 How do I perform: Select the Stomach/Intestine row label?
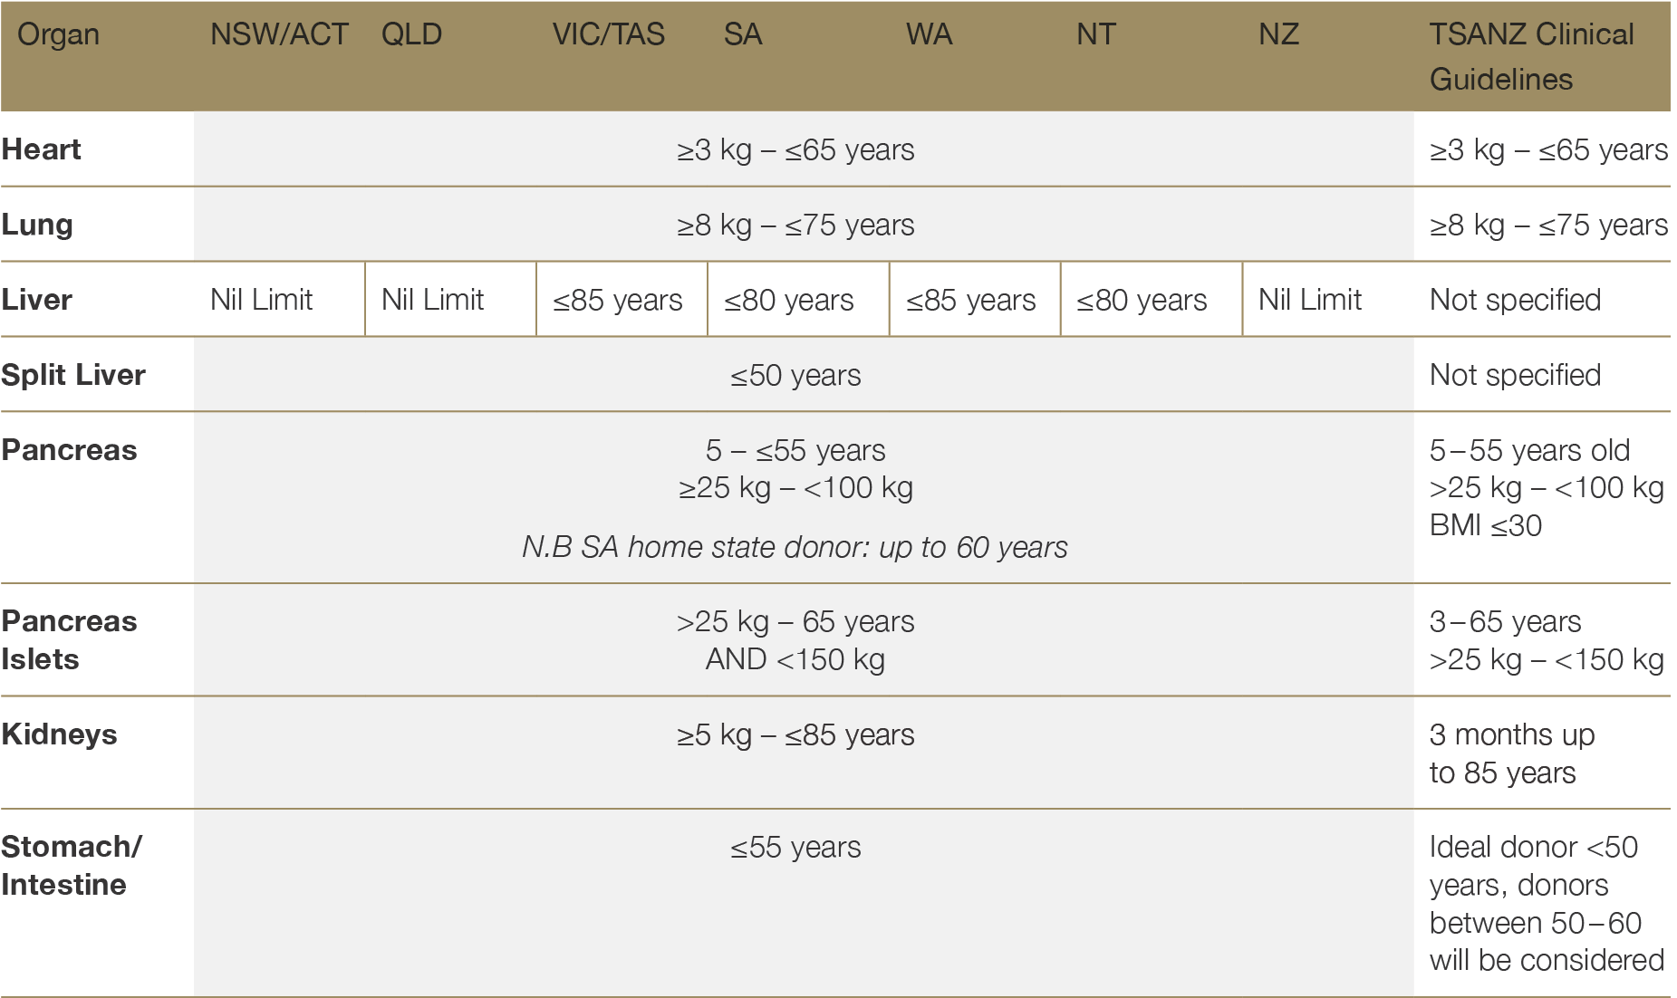click(71, 866)
